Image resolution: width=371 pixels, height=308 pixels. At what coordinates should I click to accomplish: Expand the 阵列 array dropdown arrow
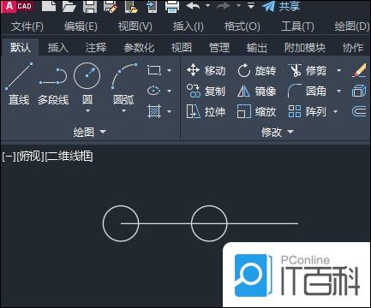point(336,111)
